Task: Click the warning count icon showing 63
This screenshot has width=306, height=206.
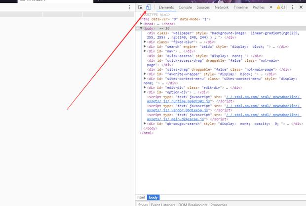Action: coord(281,7)
